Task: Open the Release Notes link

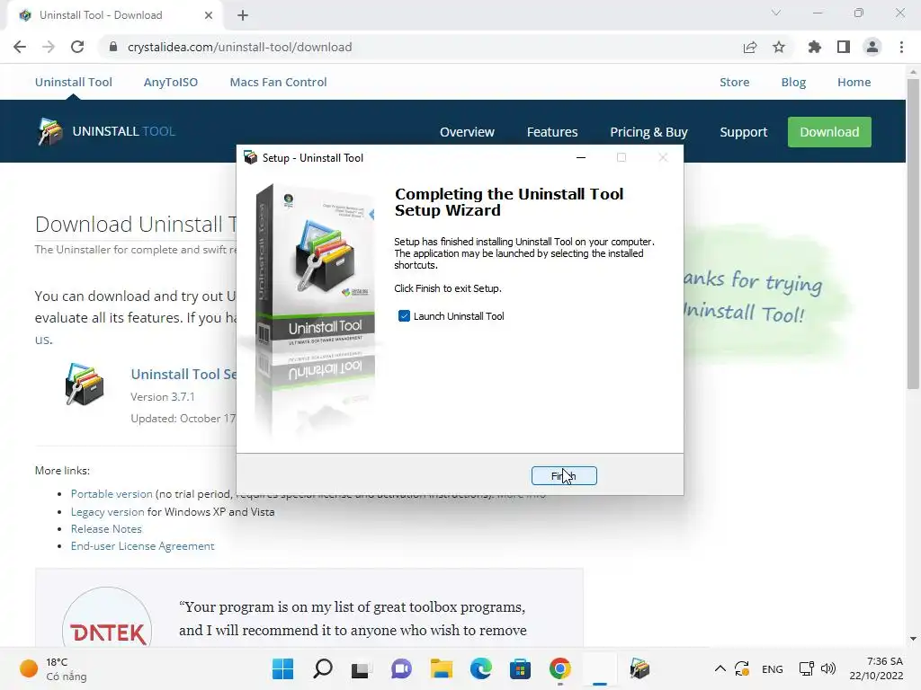Action: click(106, 528)
